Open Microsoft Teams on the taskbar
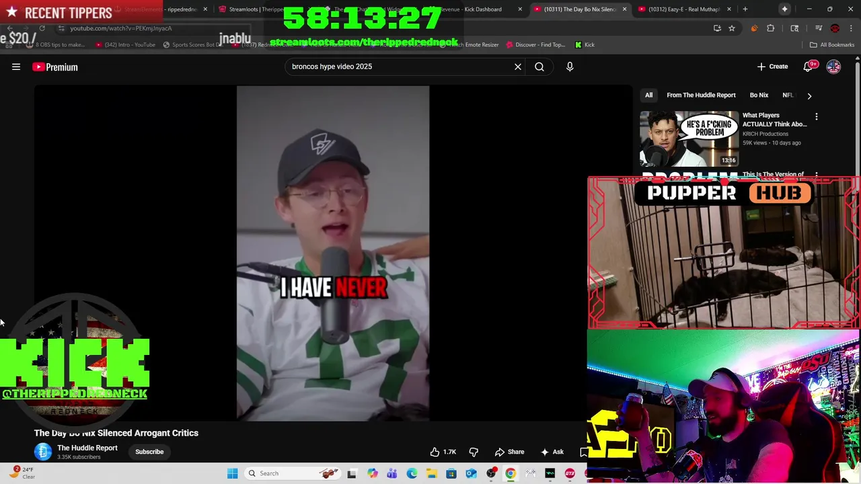Image resolution: width=861 pixels, height=484 pixels. coord(392,473)
